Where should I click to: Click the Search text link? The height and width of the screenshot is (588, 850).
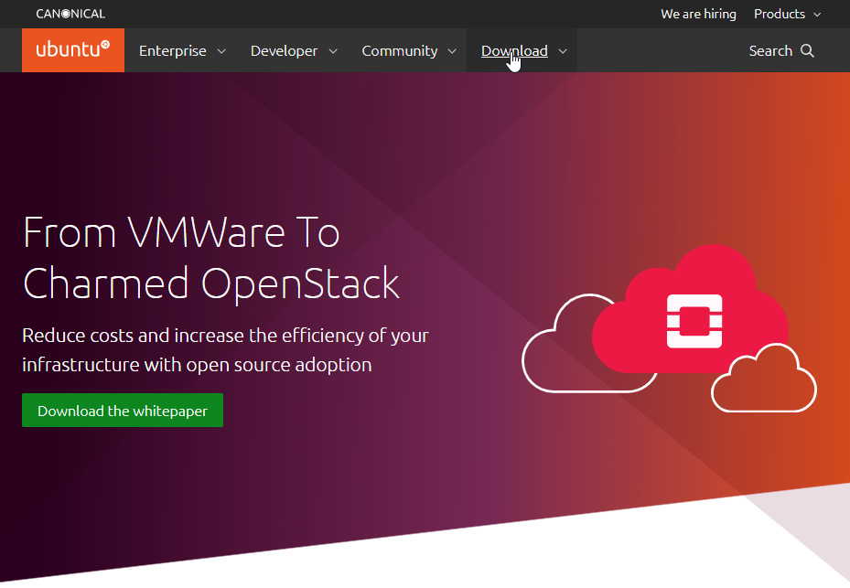[770, 50]
